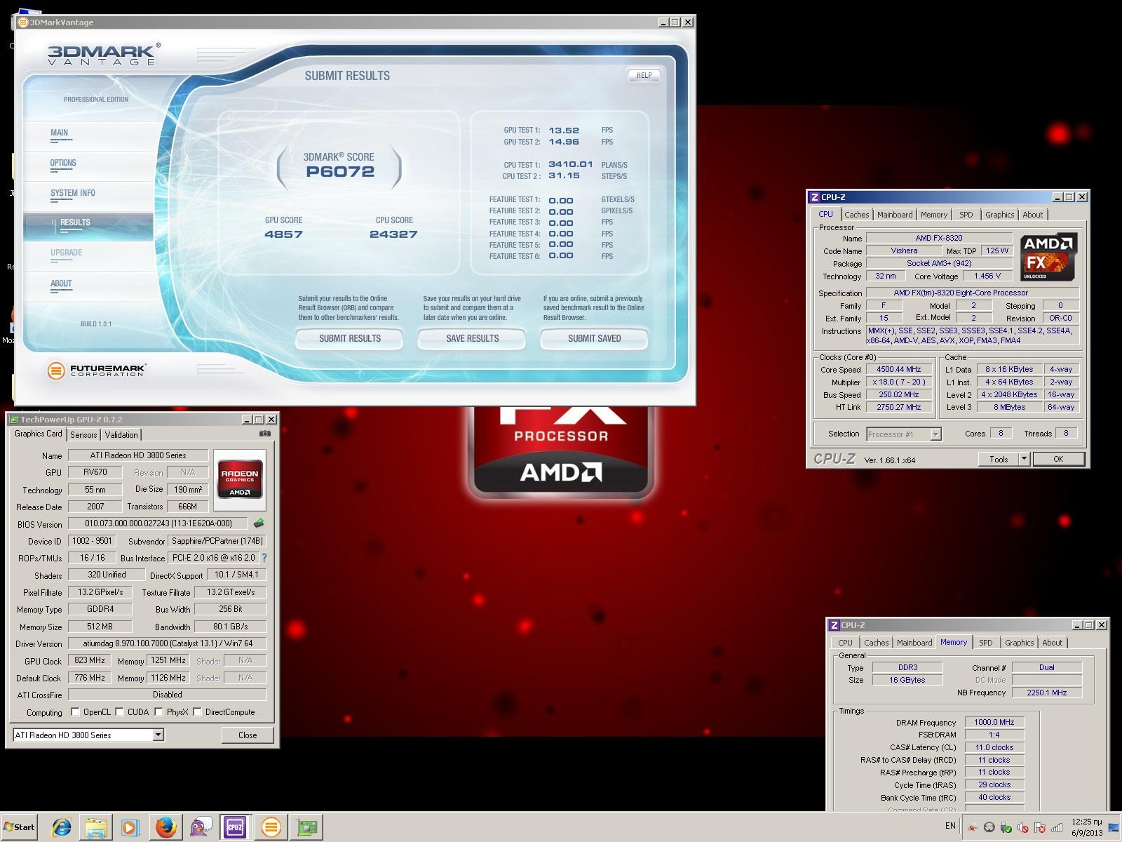Open the Pidgin chat taskbar icon
The width and height of the screenshot is (1122, 842).
pyautogui.click(x=201, y=827)
